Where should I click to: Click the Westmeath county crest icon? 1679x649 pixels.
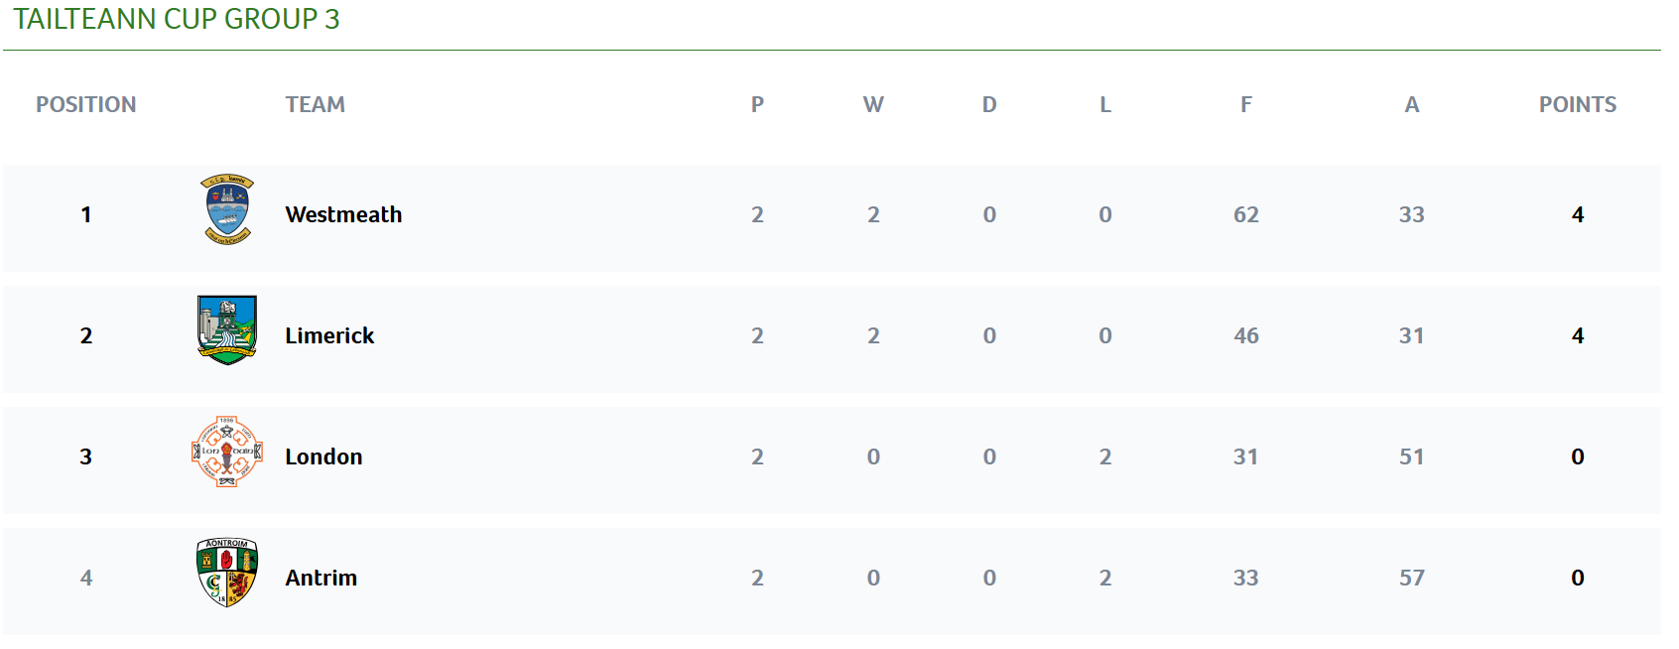(x=227, y=210)
